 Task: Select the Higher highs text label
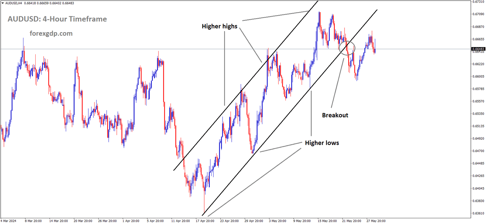click(x=219, y=26)
